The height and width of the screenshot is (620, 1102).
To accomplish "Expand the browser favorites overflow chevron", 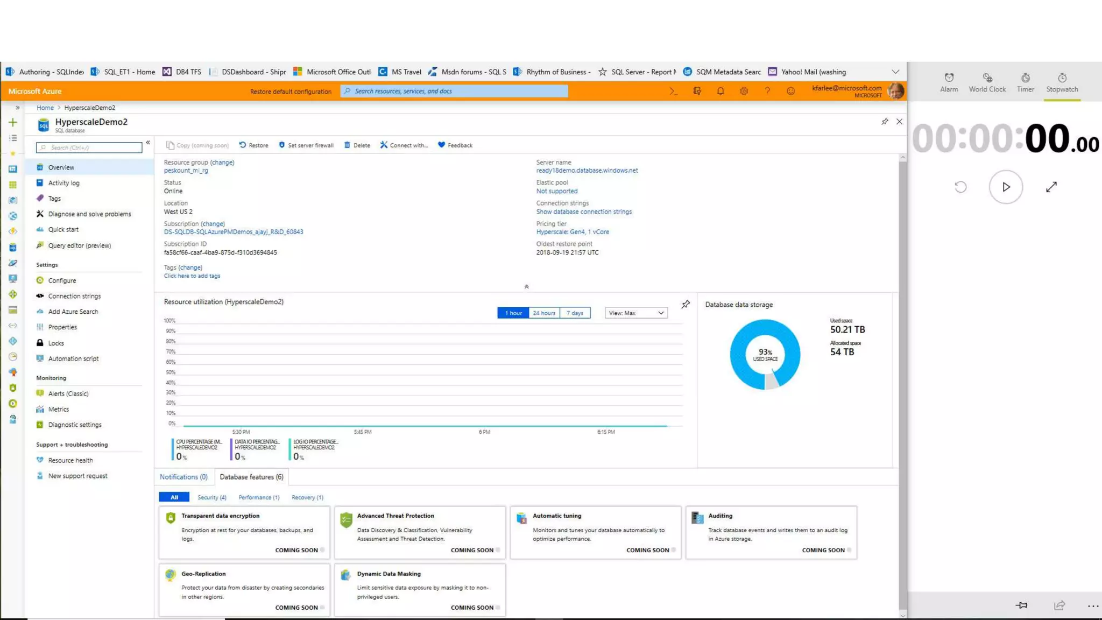I will [x=895, y=72].
